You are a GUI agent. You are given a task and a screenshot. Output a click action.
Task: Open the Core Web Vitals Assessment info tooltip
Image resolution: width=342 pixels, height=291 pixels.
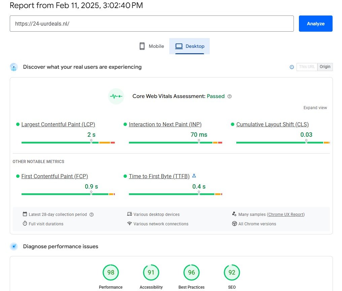[229, 96]
